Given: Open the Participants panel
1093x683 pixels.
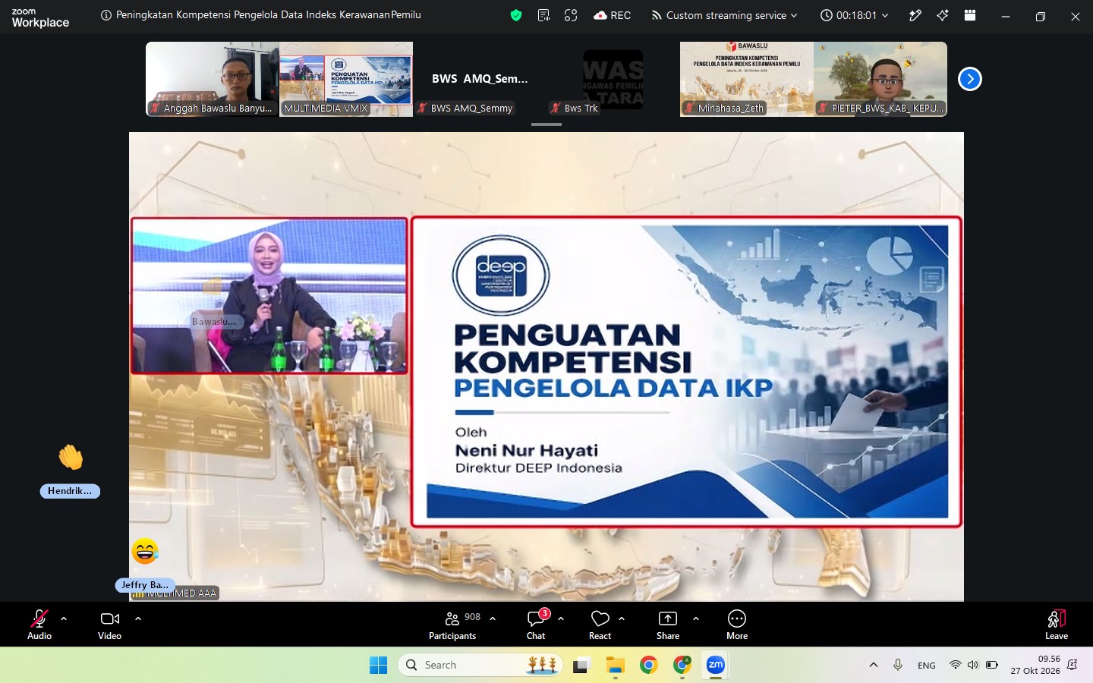Looking at the screenshot, I should [453, 625].
